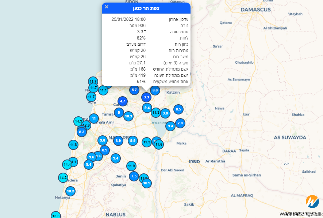Screen dimensions: 323x218
Task: Open the 11.8 coastal marker
Action: click(73, 145)
